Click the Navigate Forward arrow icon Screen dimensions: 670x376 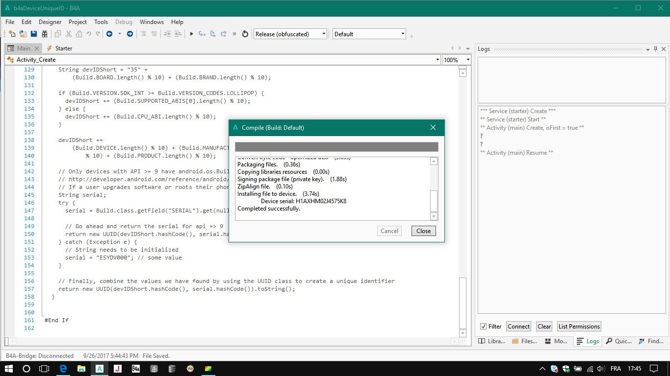click(x=129, y=34)
